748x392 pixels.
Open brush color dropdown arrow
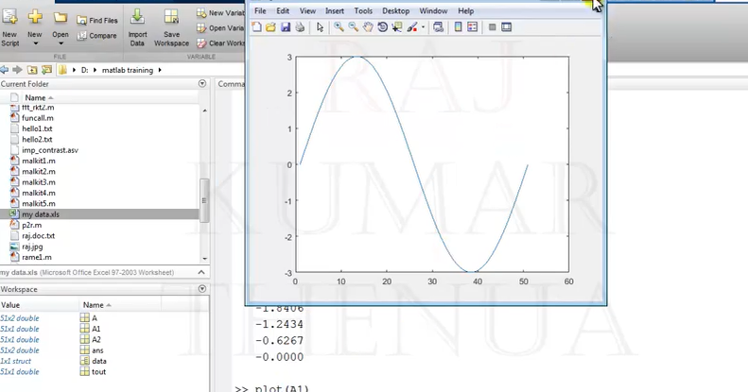(x=423, y=27)
